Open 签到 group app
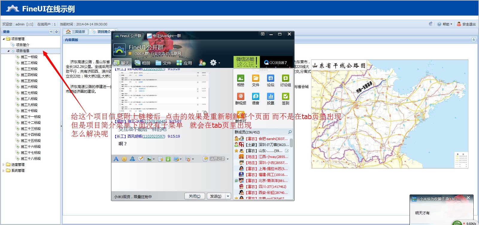 pos(286,99)
